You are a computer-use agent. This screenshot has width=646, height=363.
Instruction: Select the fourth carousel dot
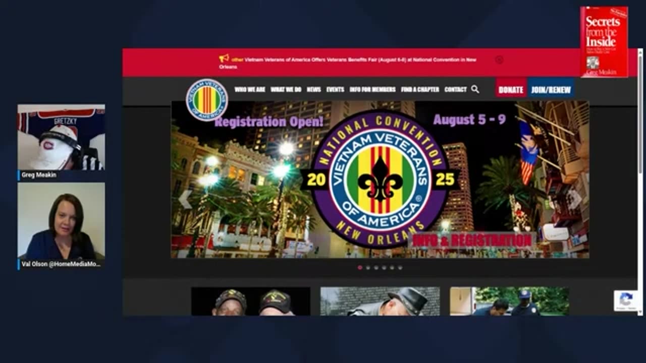pos(384,268)
